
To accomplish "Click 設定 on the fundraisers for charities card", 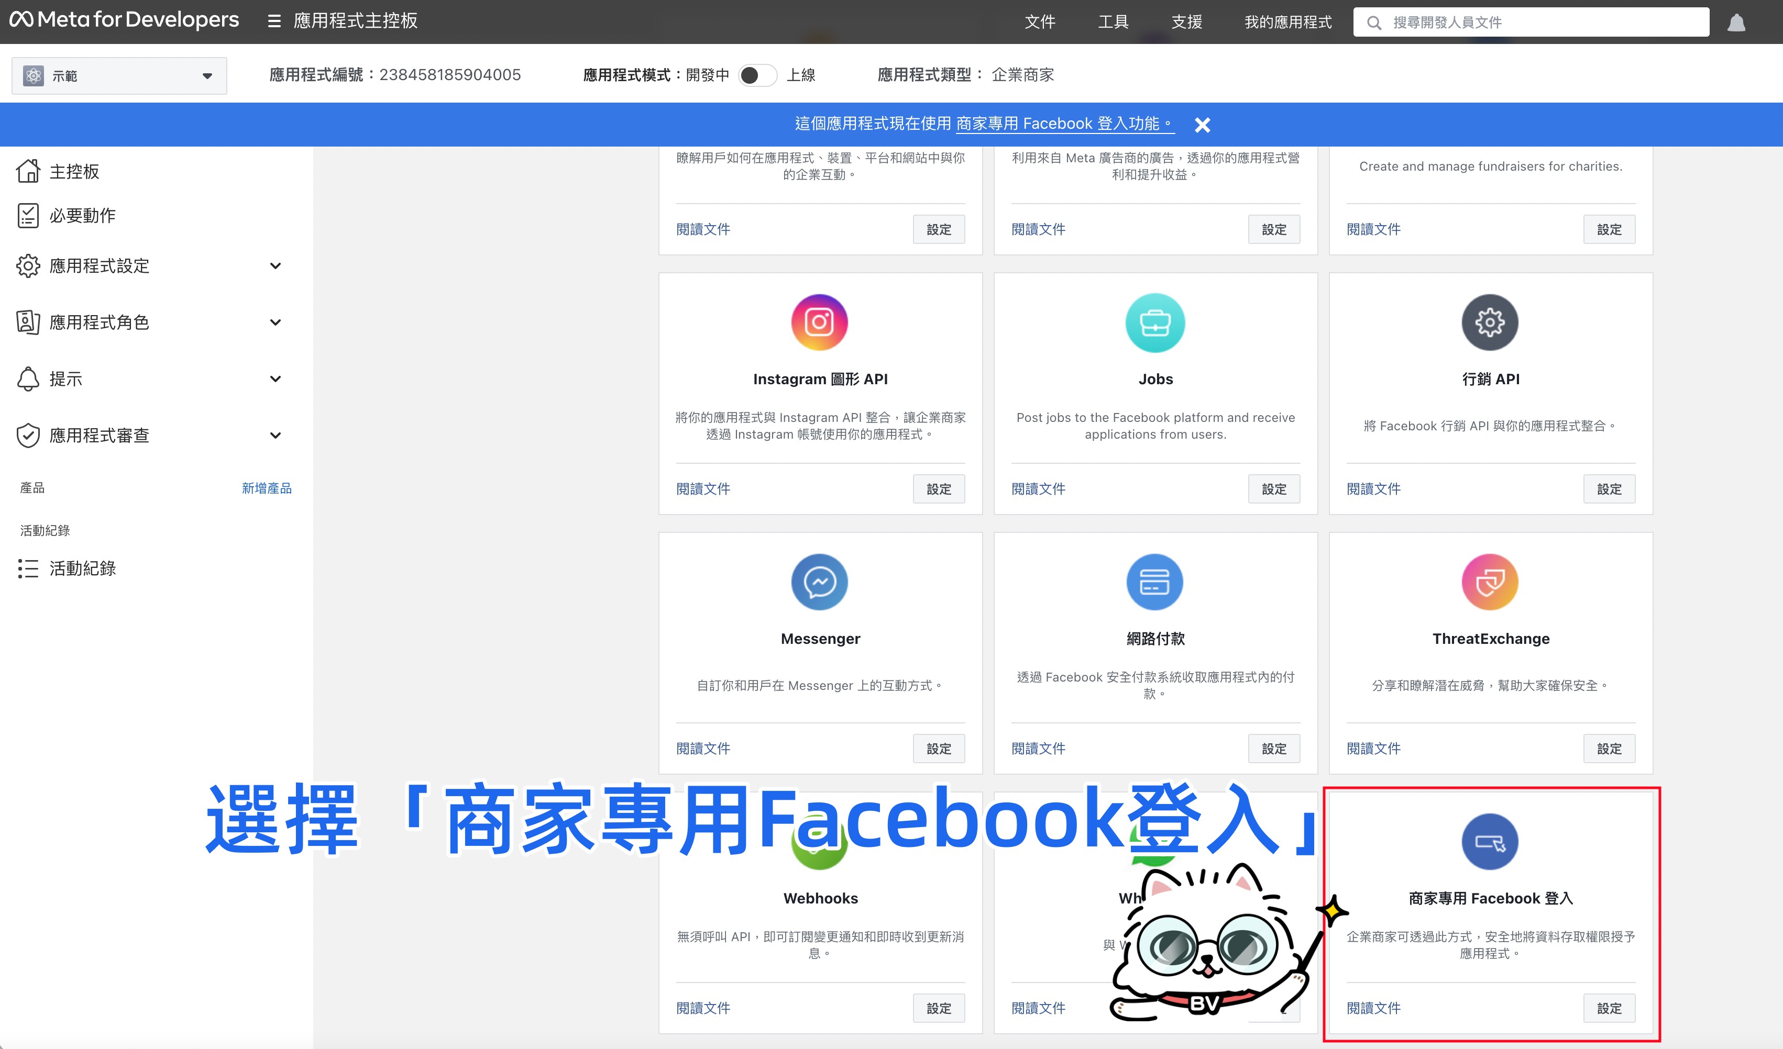I will pyautogui.click(x=1609, y=230).
